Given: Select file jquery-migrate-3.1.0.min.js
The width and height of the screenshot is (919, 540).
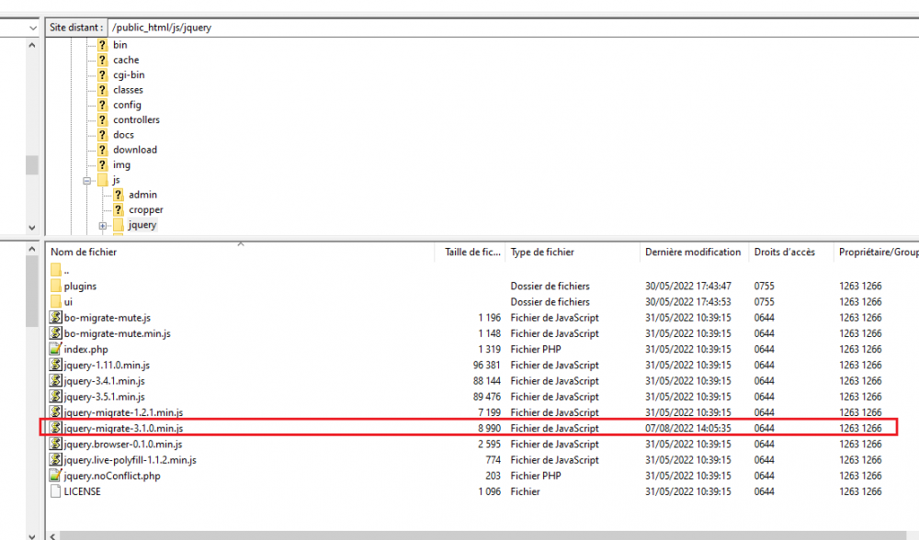Looking at the screenshot, I should pyautogui.click(x=124, y=428).
